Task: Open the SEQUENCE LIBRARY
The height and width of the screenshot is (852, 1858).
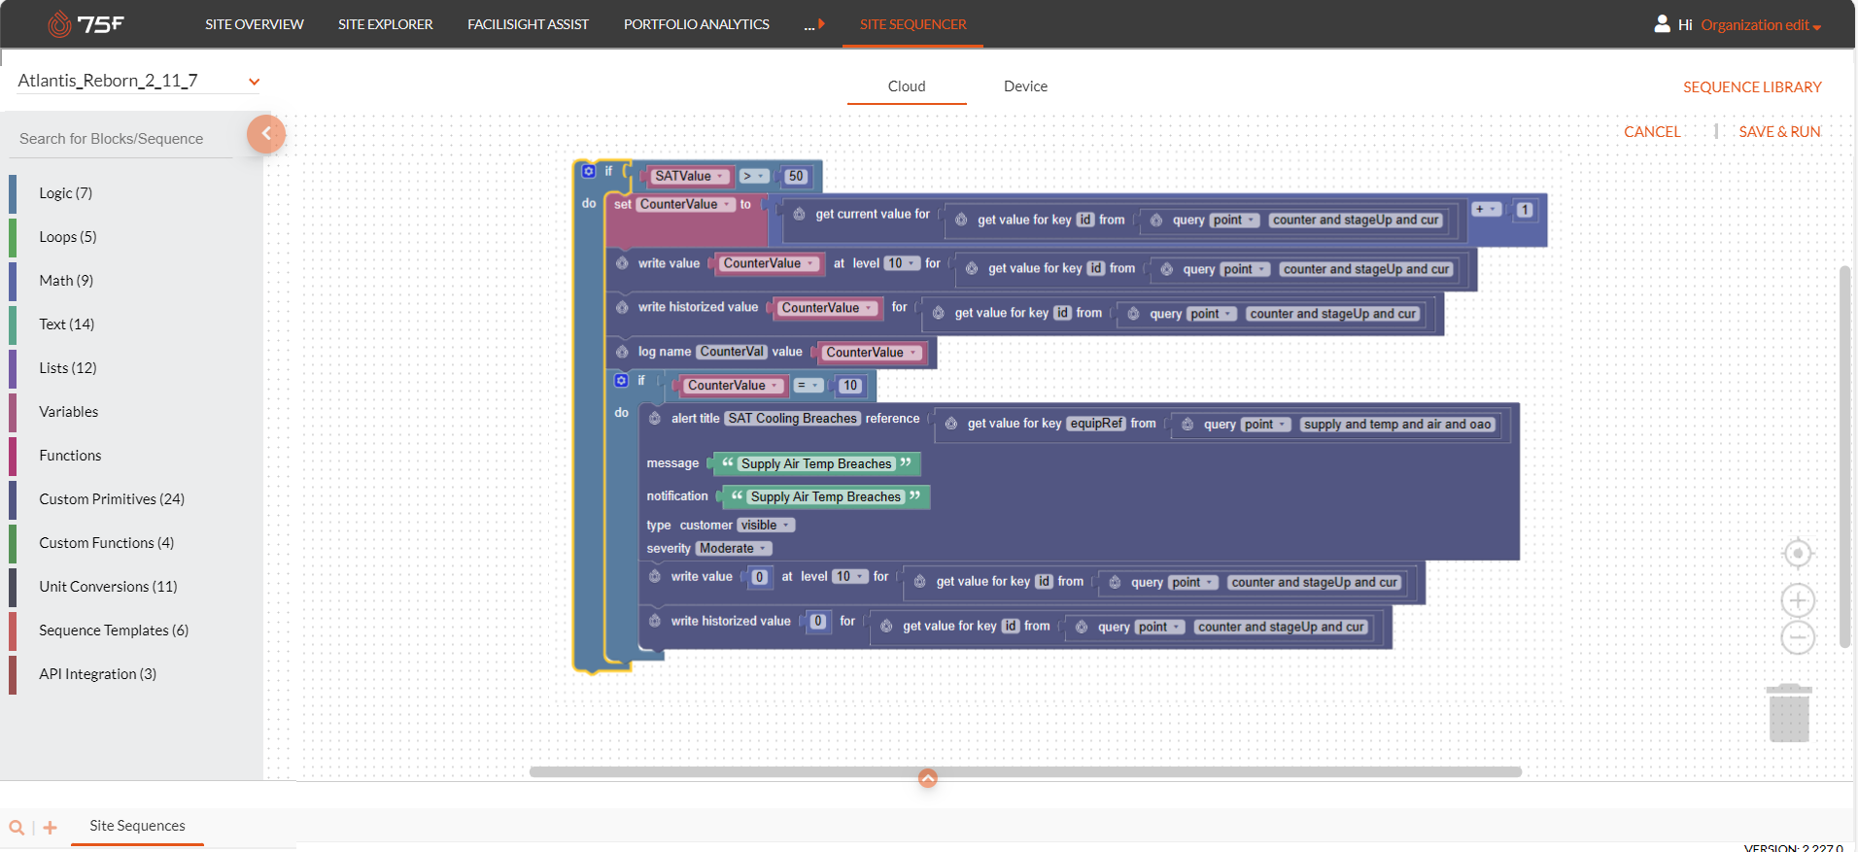Action: click(1752, 87)
